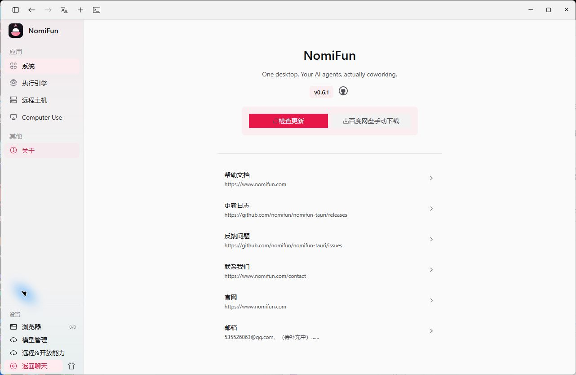The image size is (576, 375).
Task: Open 远程&开放能力 settings
Action: tap(42, 353)
